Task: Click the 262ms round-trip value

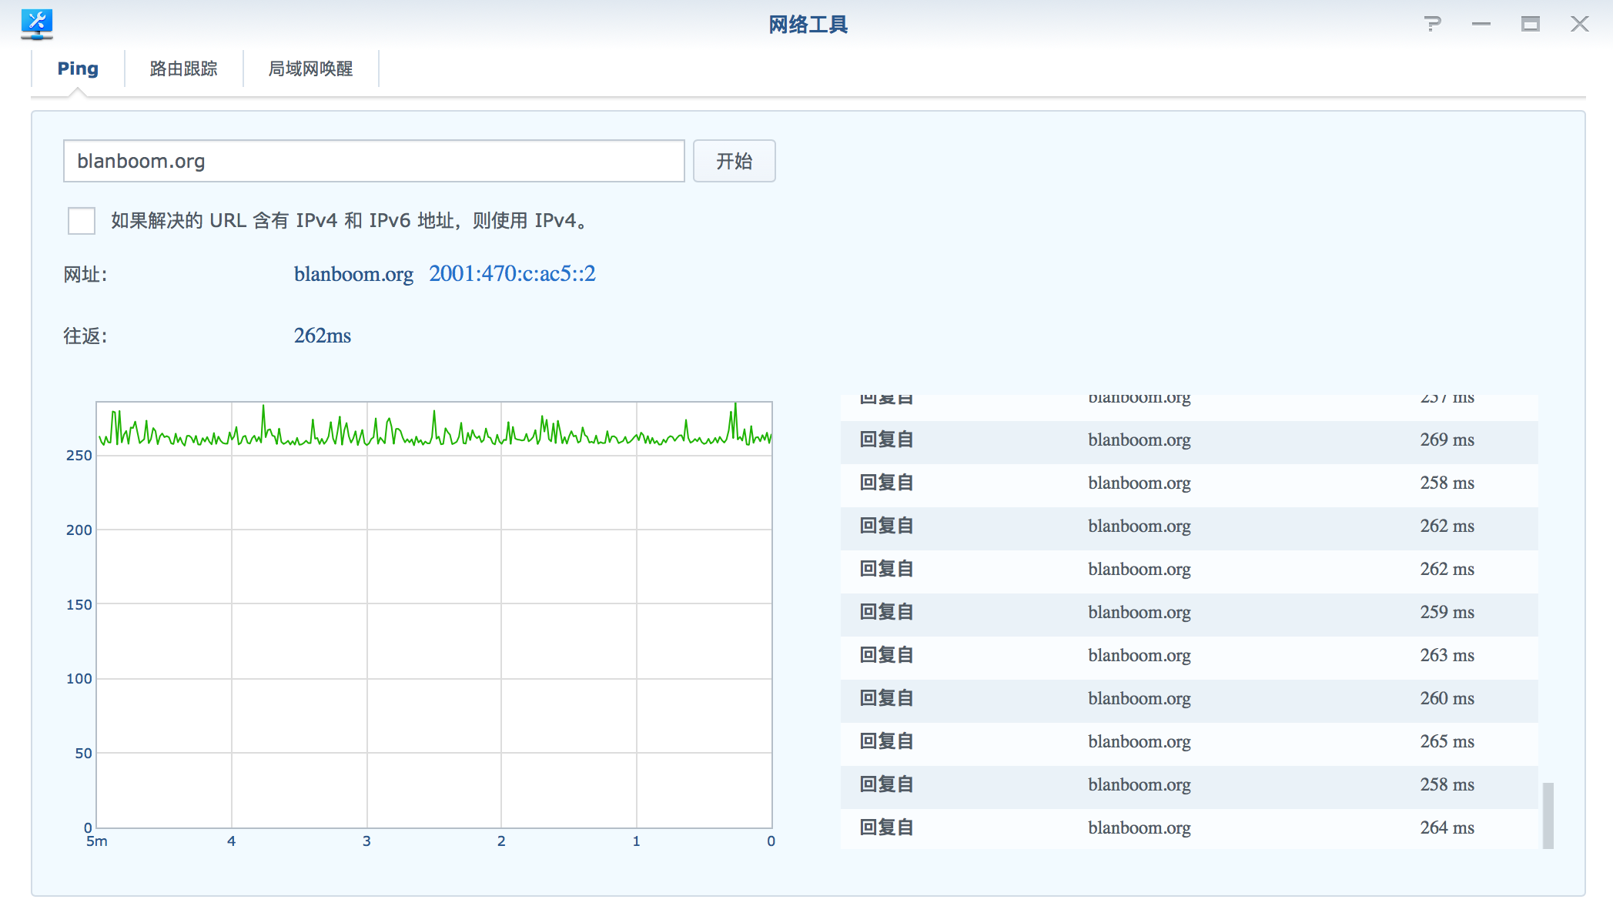Action: tap(323, 336)
